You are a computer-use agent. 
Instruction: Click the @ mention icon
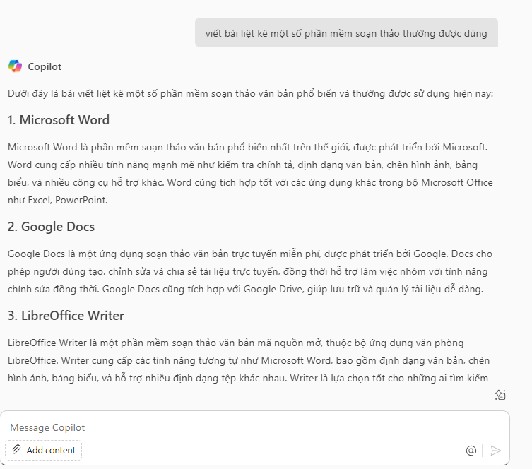(471, 451)
